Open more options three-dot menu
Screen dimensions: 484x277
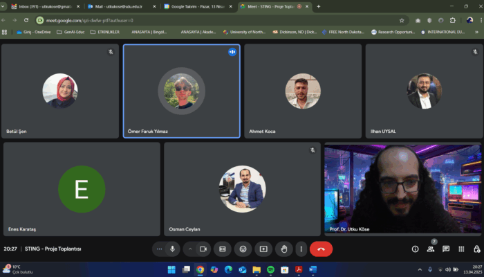pyautogui.click(x=301, y=249)
